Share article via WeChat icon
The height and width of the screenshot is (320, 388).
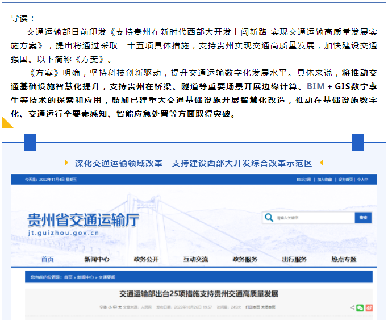click(360, 307)
